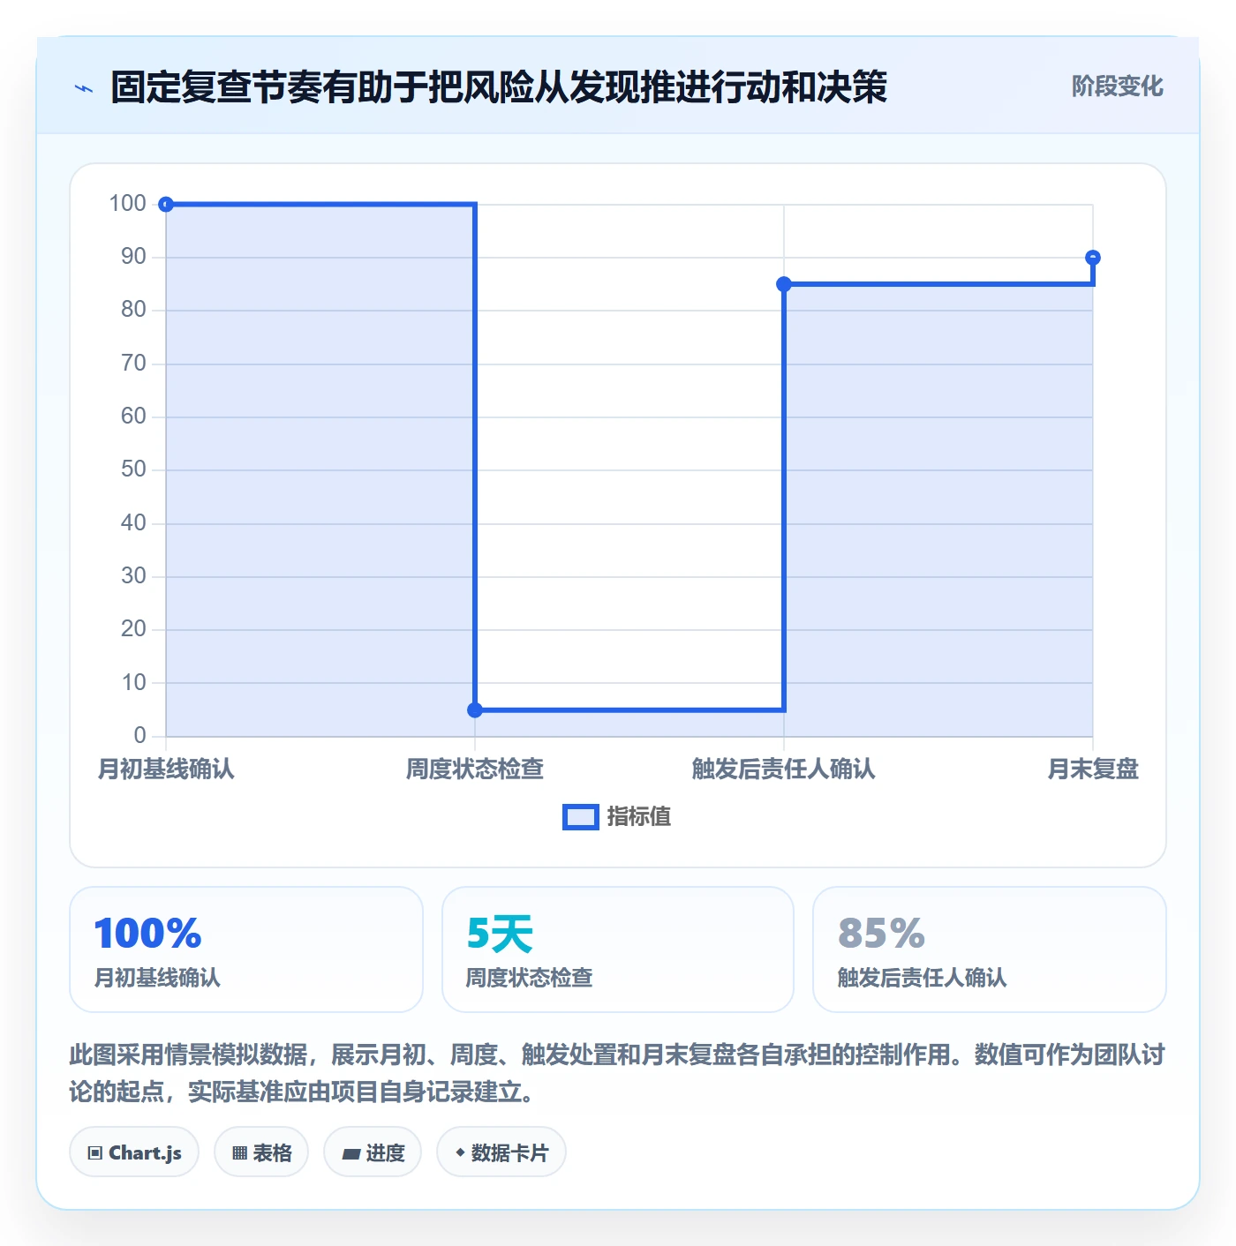Click the 表格 tag chip
1236x1246 pixels.
click(x=261, y=1152)
